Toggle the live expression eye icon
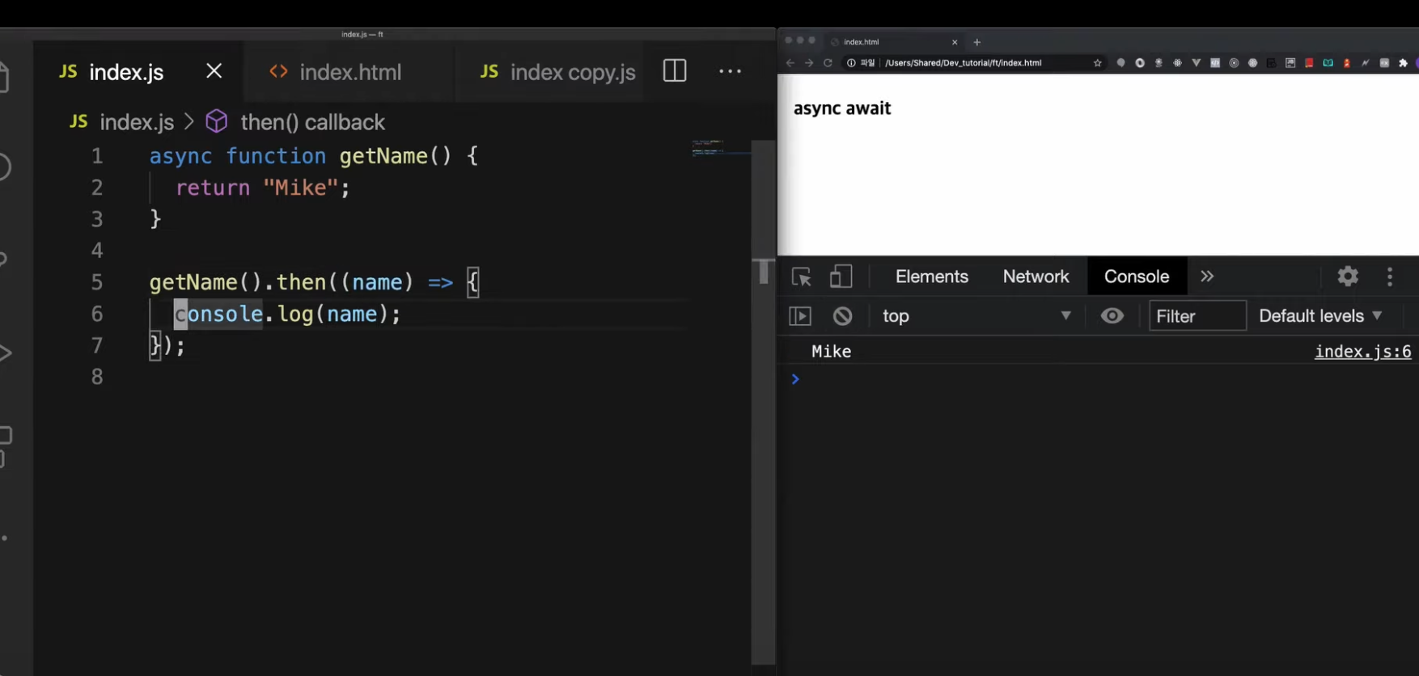 click(x=1112, y=316)
